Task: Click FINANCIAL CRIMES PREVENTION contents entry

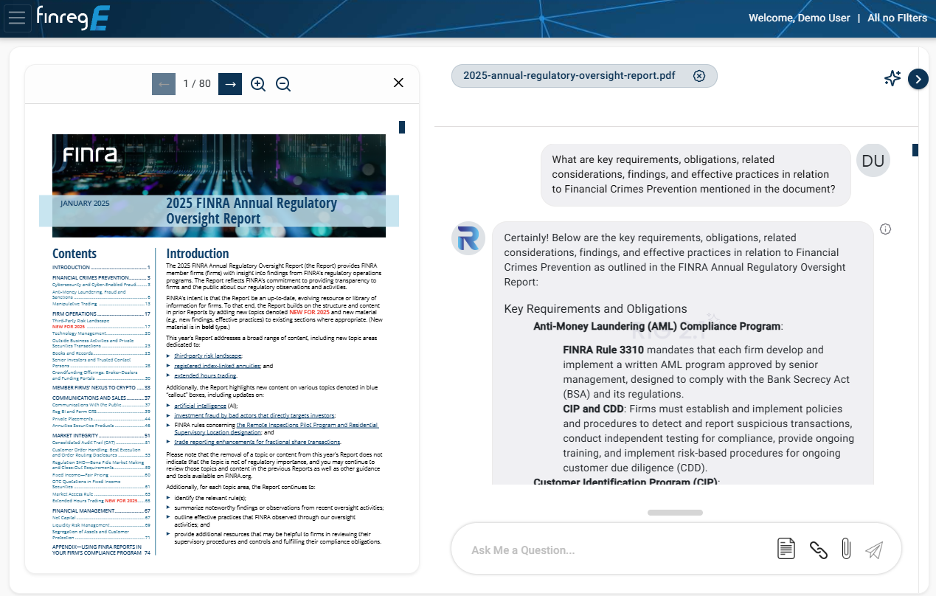Action: 101,278
